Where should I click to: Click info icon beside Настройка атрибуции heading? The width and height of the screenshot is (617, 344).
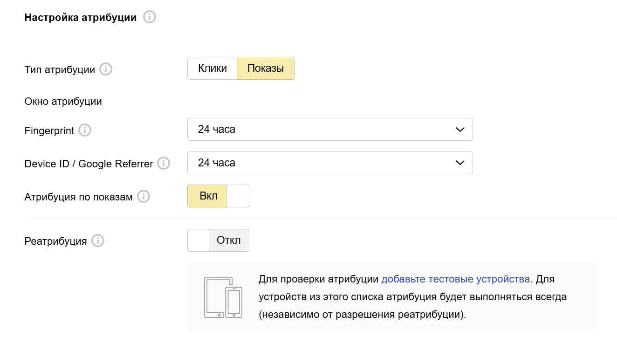point(150,18)
